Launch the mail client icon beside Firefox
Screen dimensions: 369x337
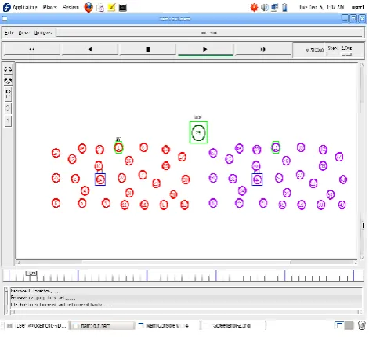(100, 8)
